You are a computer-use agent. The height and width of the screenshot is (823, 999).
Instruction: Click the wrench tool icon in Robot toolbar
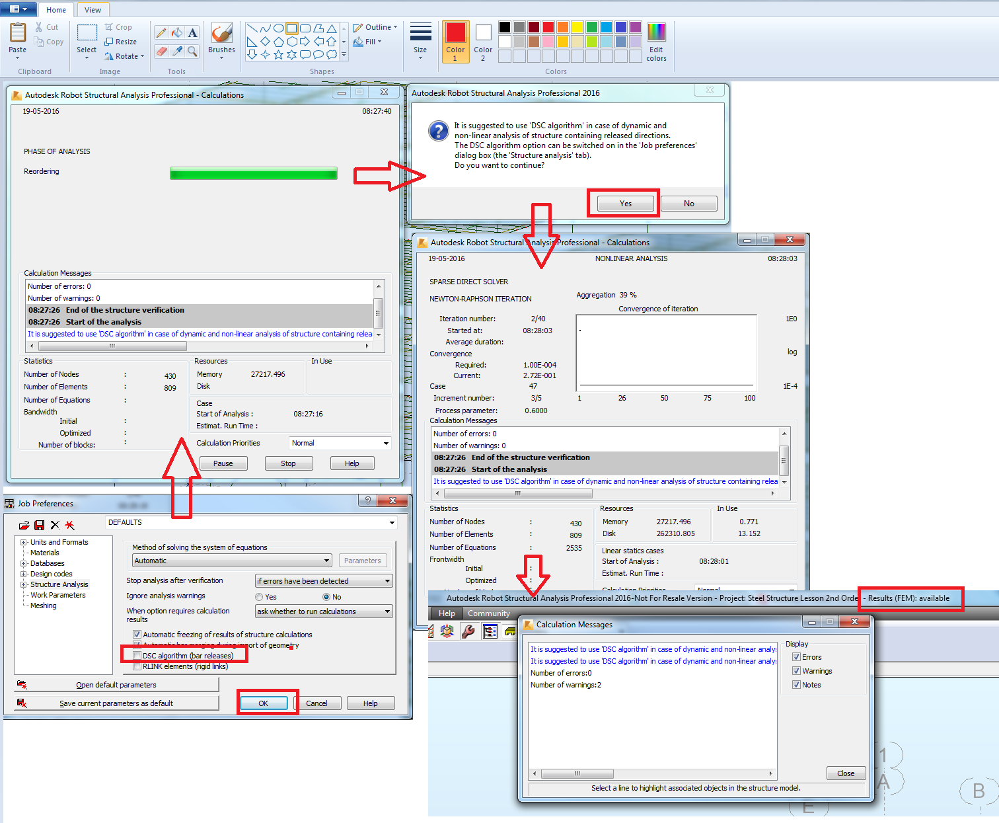coord(470,631)
